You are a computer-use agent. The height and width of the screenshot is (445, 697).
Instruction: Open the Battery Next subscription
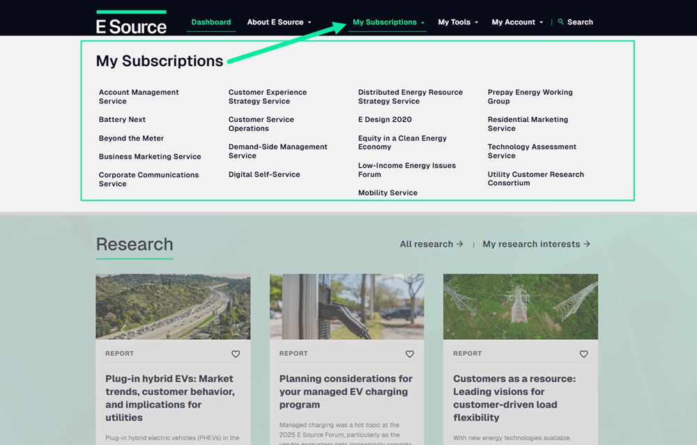coord(122,119)
